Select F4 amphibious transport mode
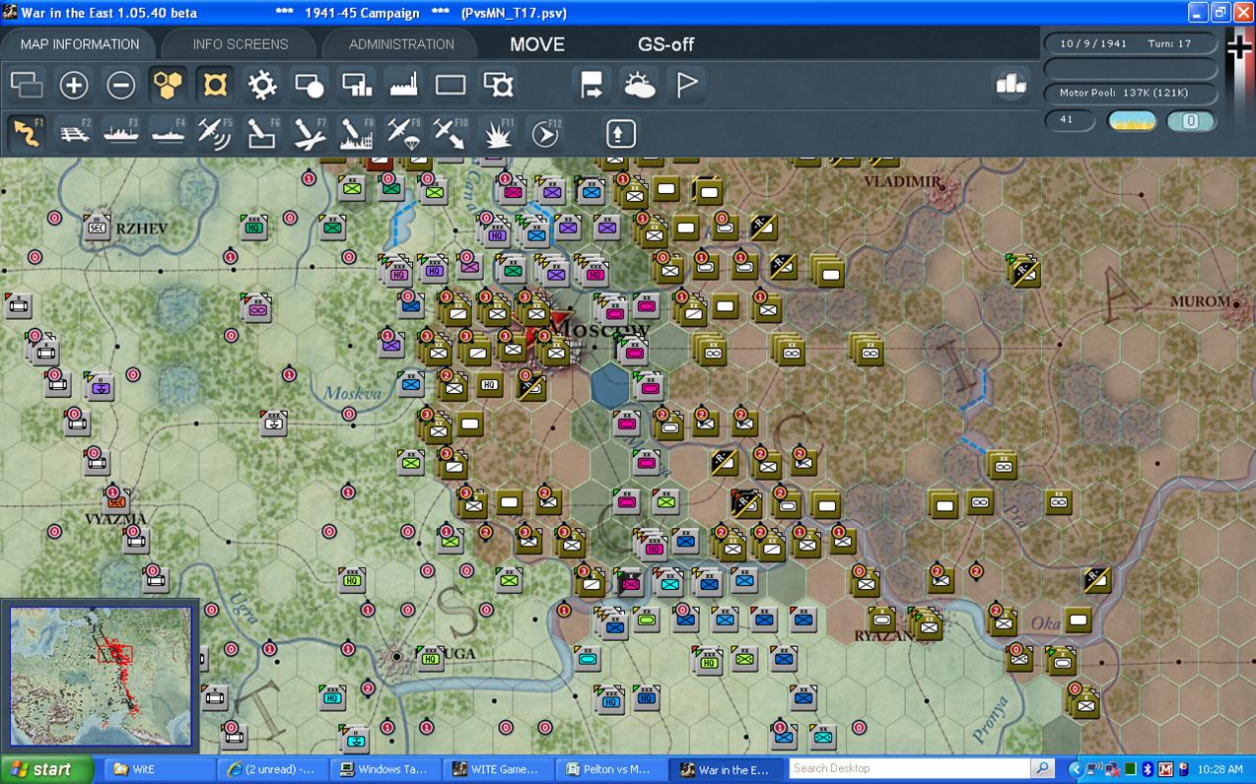The width and height of the screenshot is (1256, 784). [169, 133]
